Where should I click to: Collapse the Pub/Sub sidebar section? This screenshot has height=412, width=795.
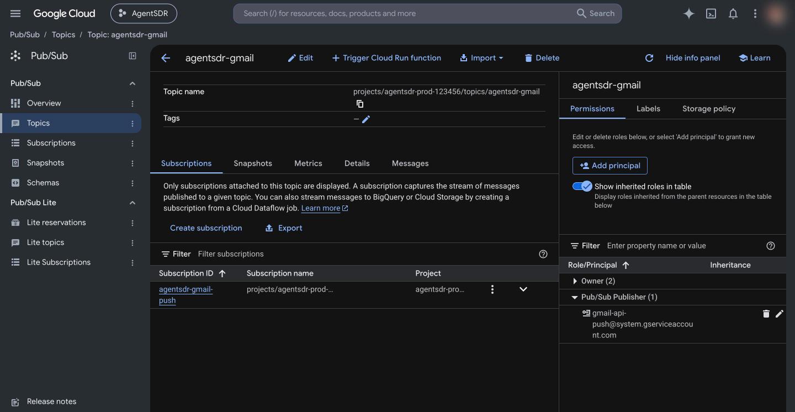coord(132,83)
